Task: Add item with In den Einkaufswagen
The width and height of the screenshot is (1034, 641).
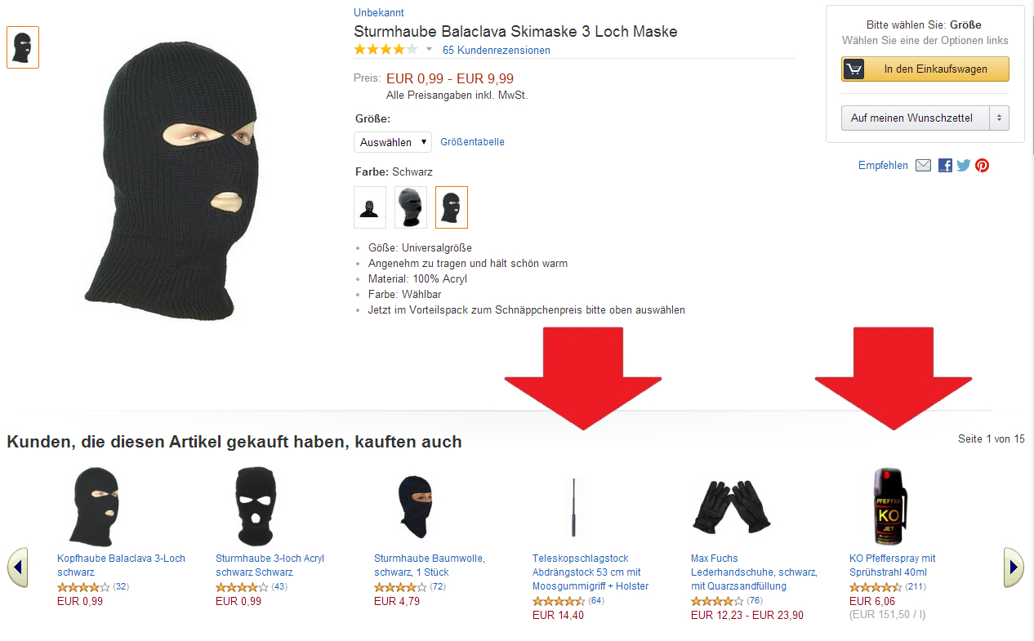Action: [925, 69]
